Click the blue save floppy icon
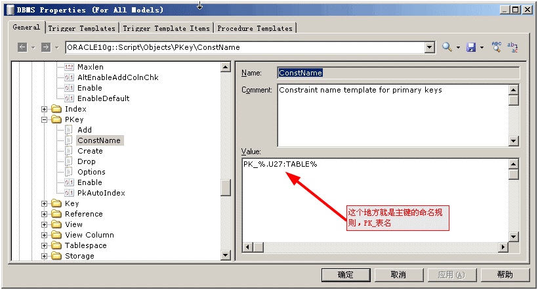 pos(471,47)
